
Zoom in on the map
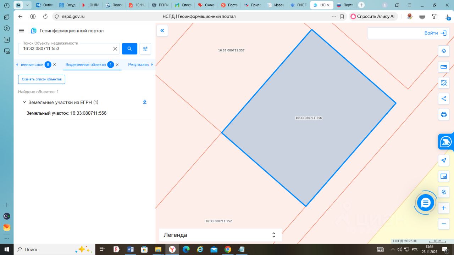coord(443,208)
